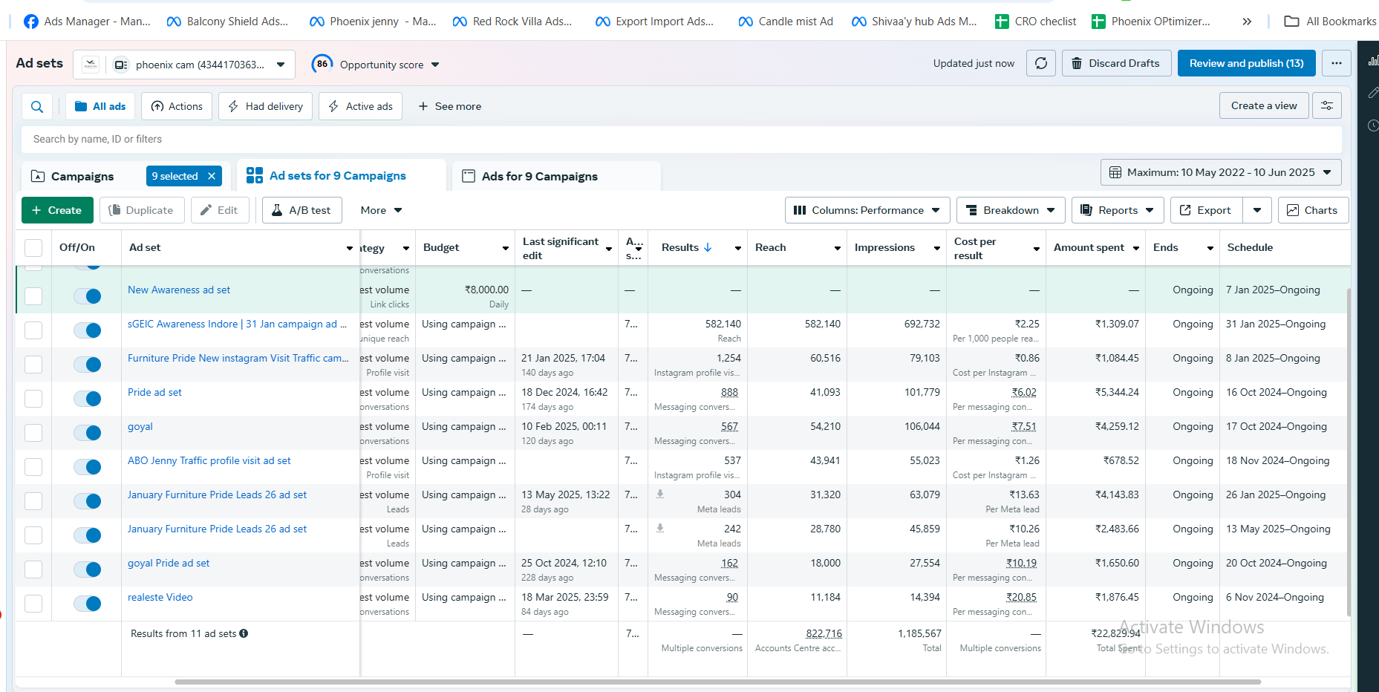Open the Red Rock Villa Ads bookmark
This screenshot has width=1379, height=692.
[x=512, y=22]
